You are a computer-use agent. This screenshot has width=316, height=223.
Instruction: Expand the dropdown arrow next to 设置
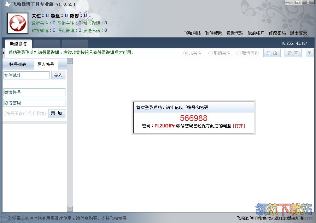coord(309,53)
